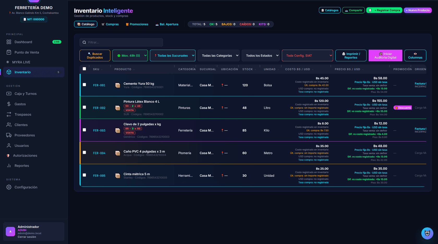This screenshot has width=438, height=244.
Task: Select the Inventario cube icon
Action: (x=9, y=72)
